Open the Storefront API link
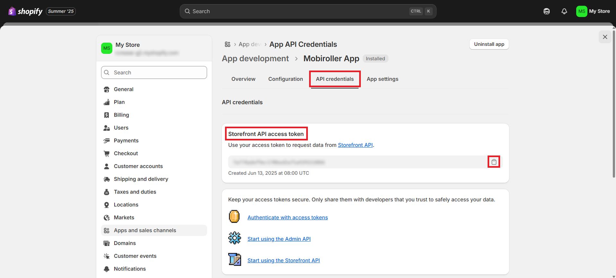The width and height of the screenshot is (616, 278). 355,145
